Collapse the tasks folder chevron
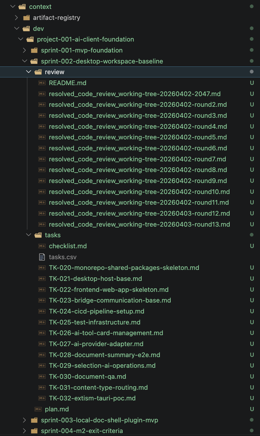This screenshot has height=436, width=260. click(28, 235)
